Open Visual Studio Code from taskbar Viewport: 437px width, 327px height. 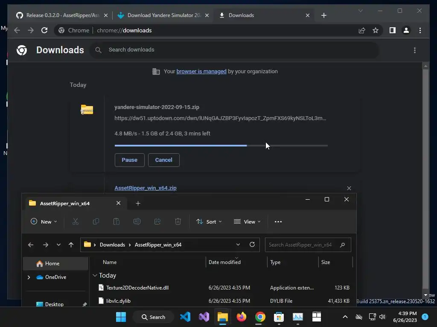[x=185, y=317]
